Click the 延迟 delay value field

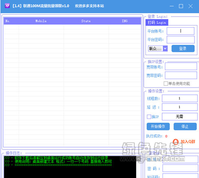pos(180,107)
